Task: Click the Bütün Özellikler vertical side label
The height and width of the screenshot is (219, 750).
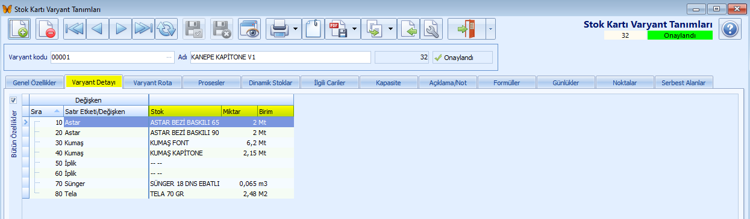Action: 14,134
